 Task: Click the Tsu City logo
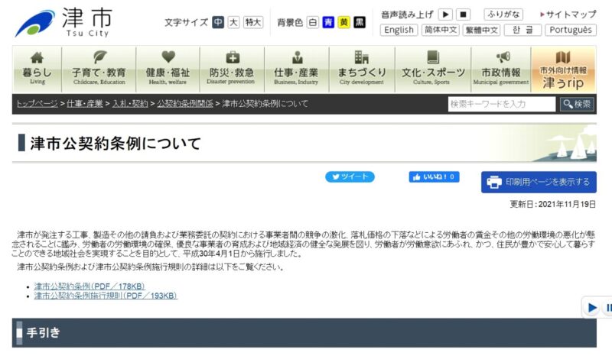click(x=64, y=23)
